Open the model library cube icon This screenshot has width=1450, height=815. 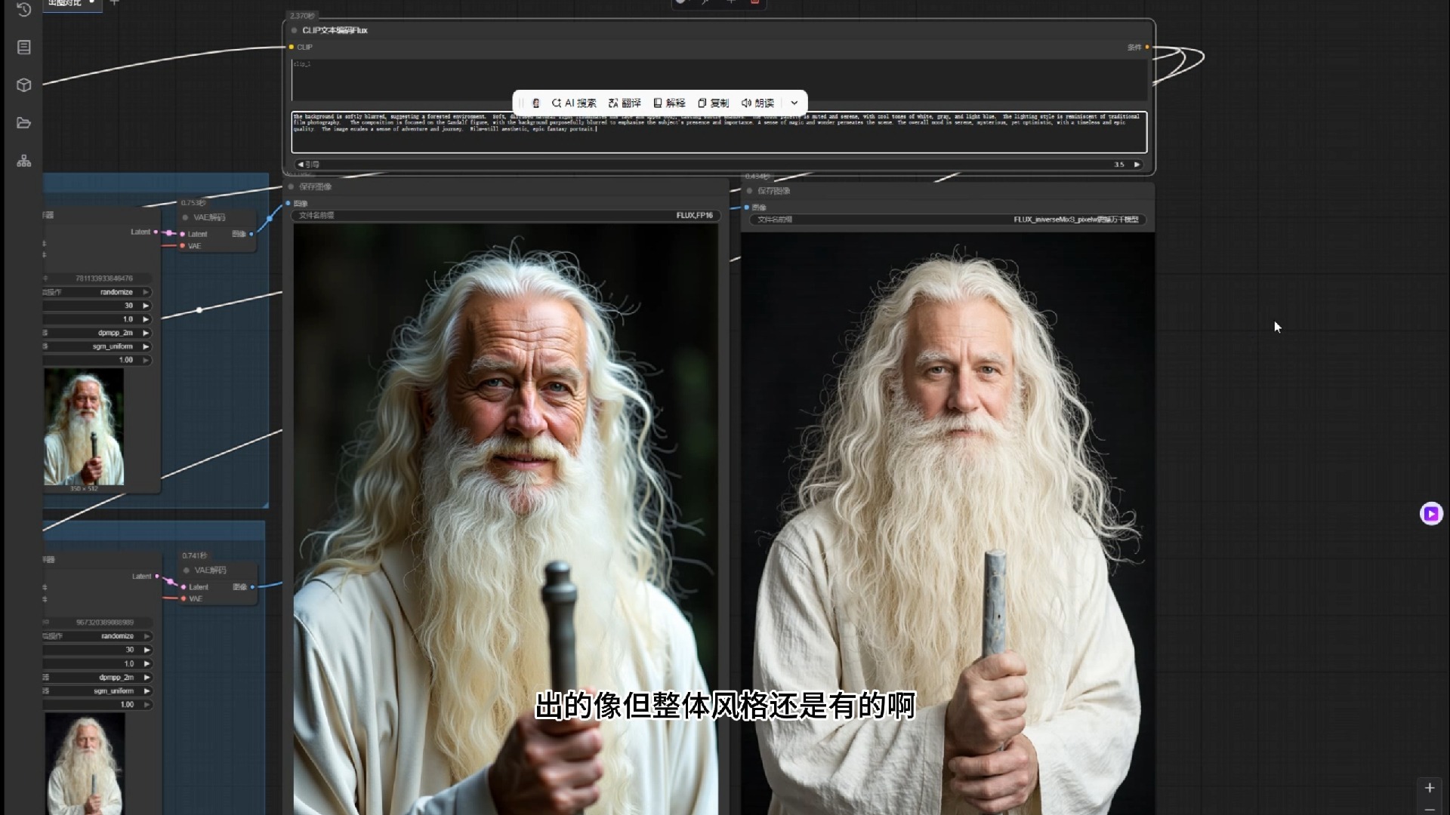click(x=23, y=85)
